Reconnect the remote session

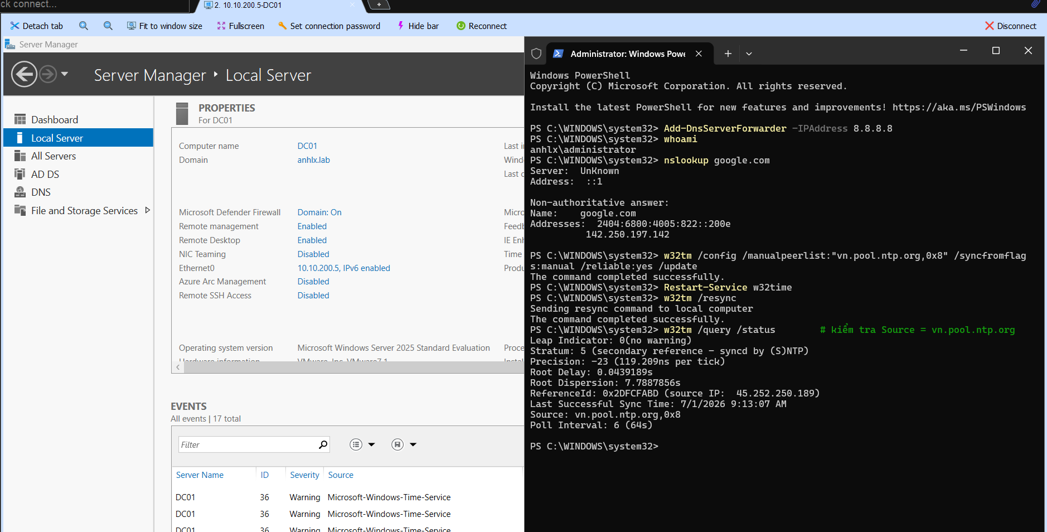(x=481, y=26)
